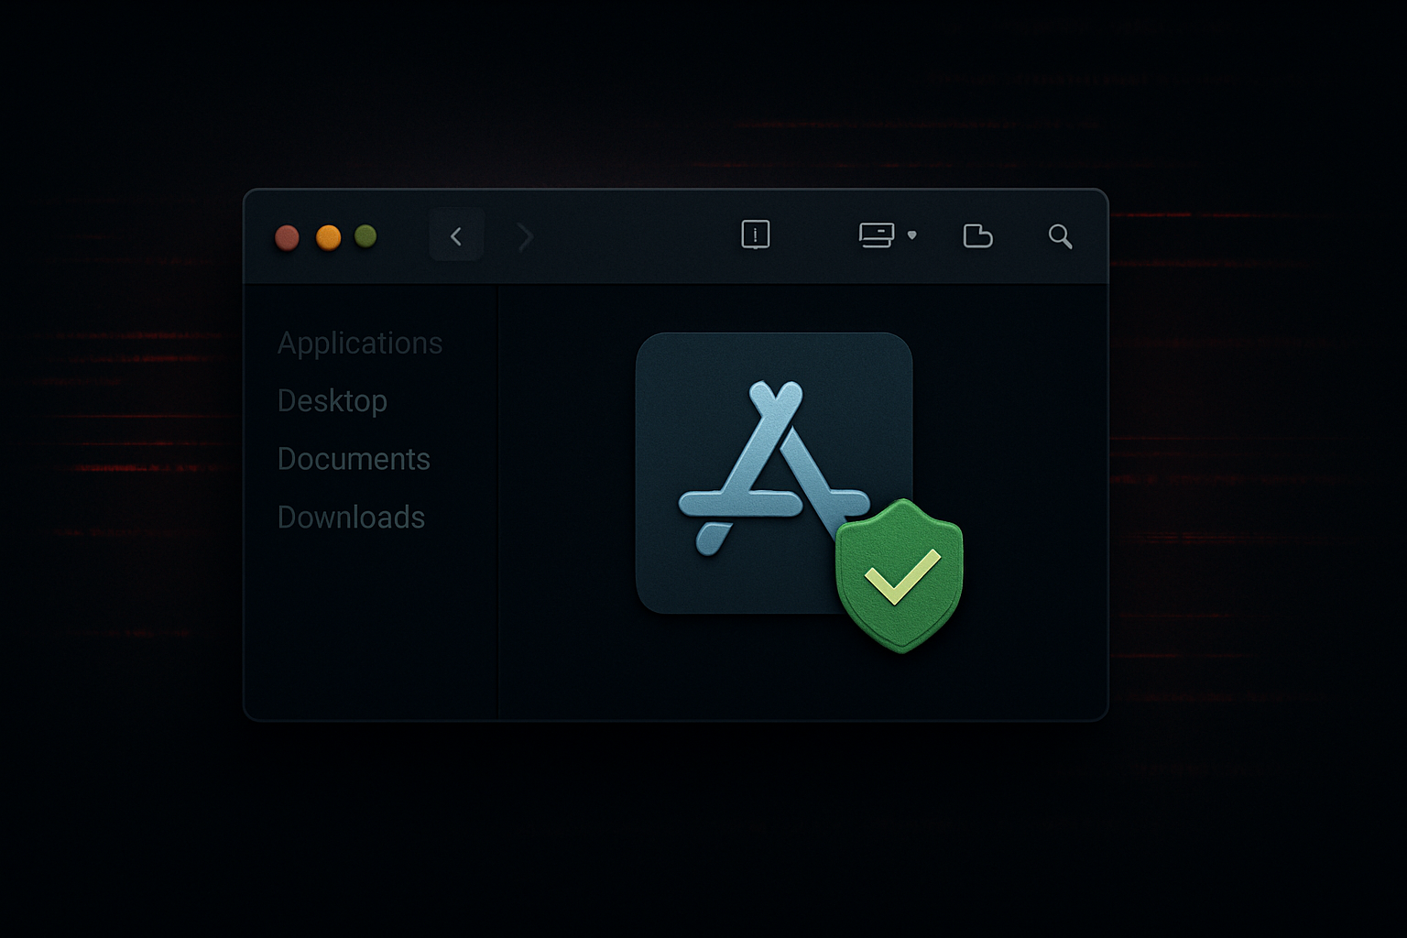Open Downloads in the sidebar
This screenshot has height=938, width=1407.
352,518
